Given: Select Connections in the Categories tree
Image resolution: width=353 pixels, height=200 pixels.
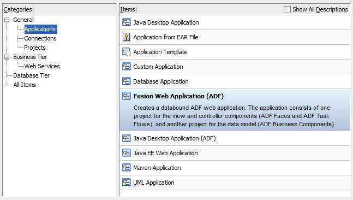Looking at the screenshot, I should click(40, 38).
